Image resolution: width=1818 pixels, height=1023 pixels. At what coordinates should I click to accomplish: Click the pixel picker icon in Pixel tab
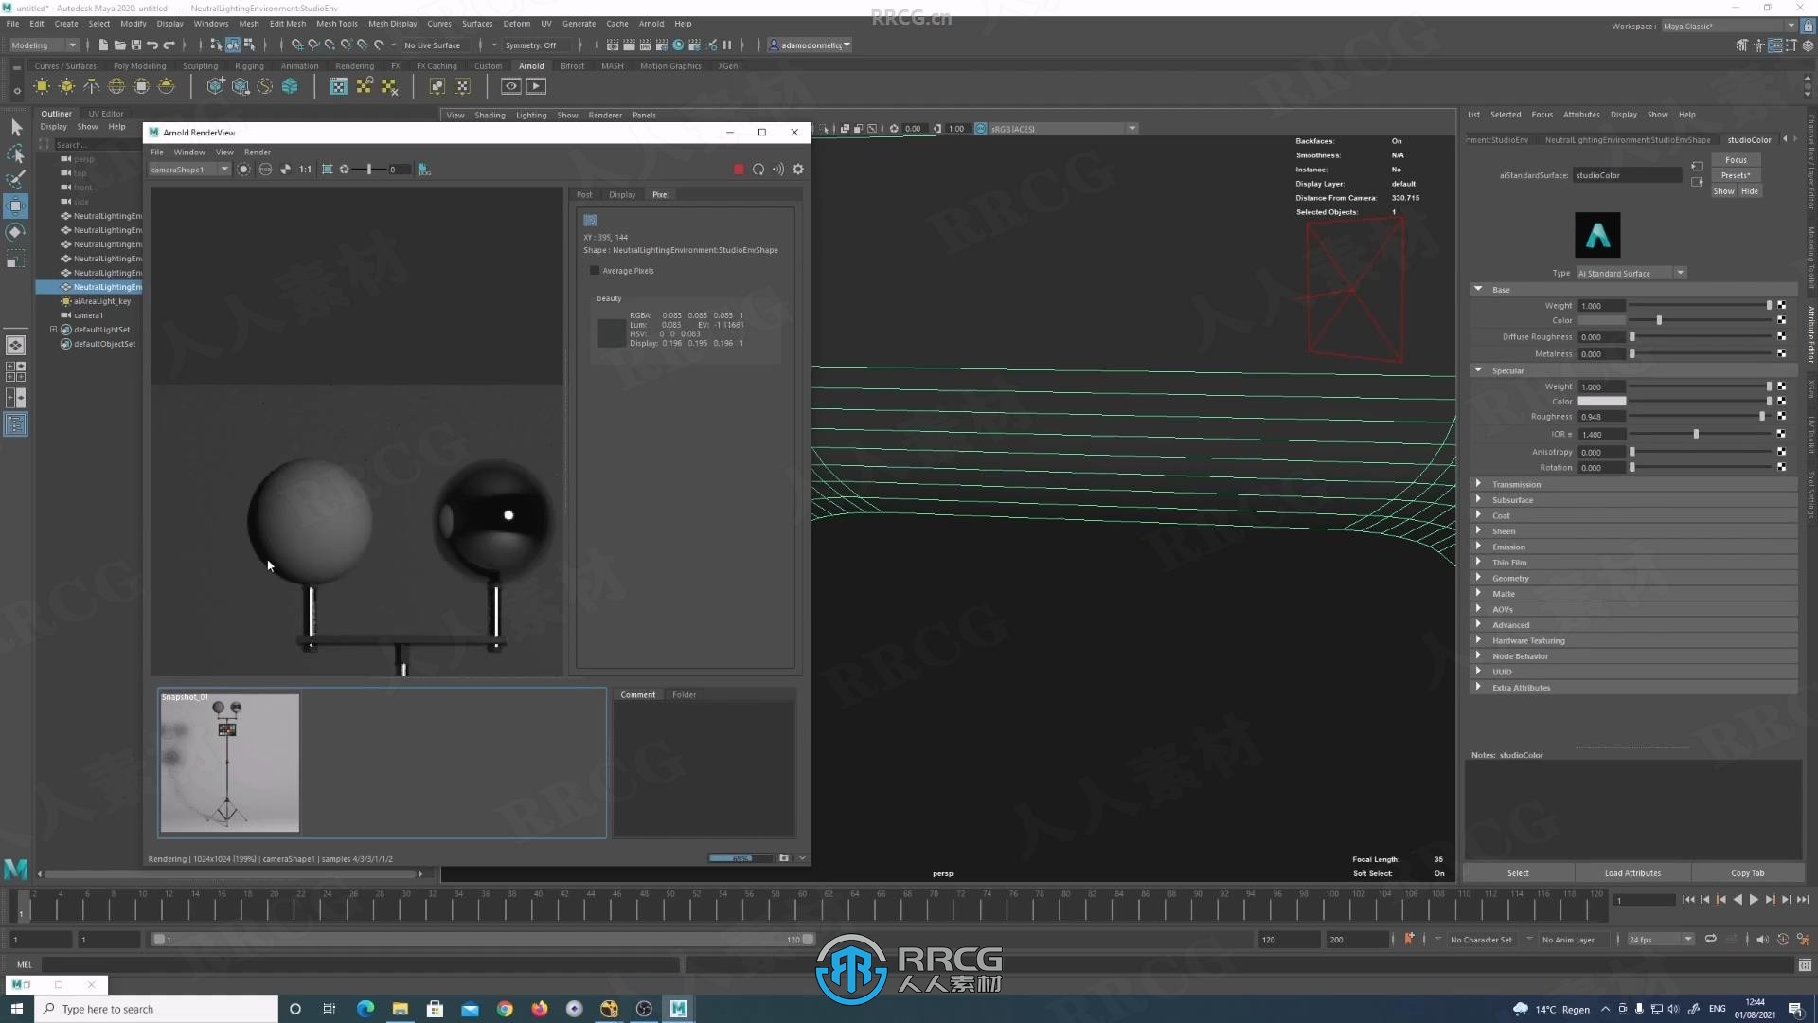(590, 220)
